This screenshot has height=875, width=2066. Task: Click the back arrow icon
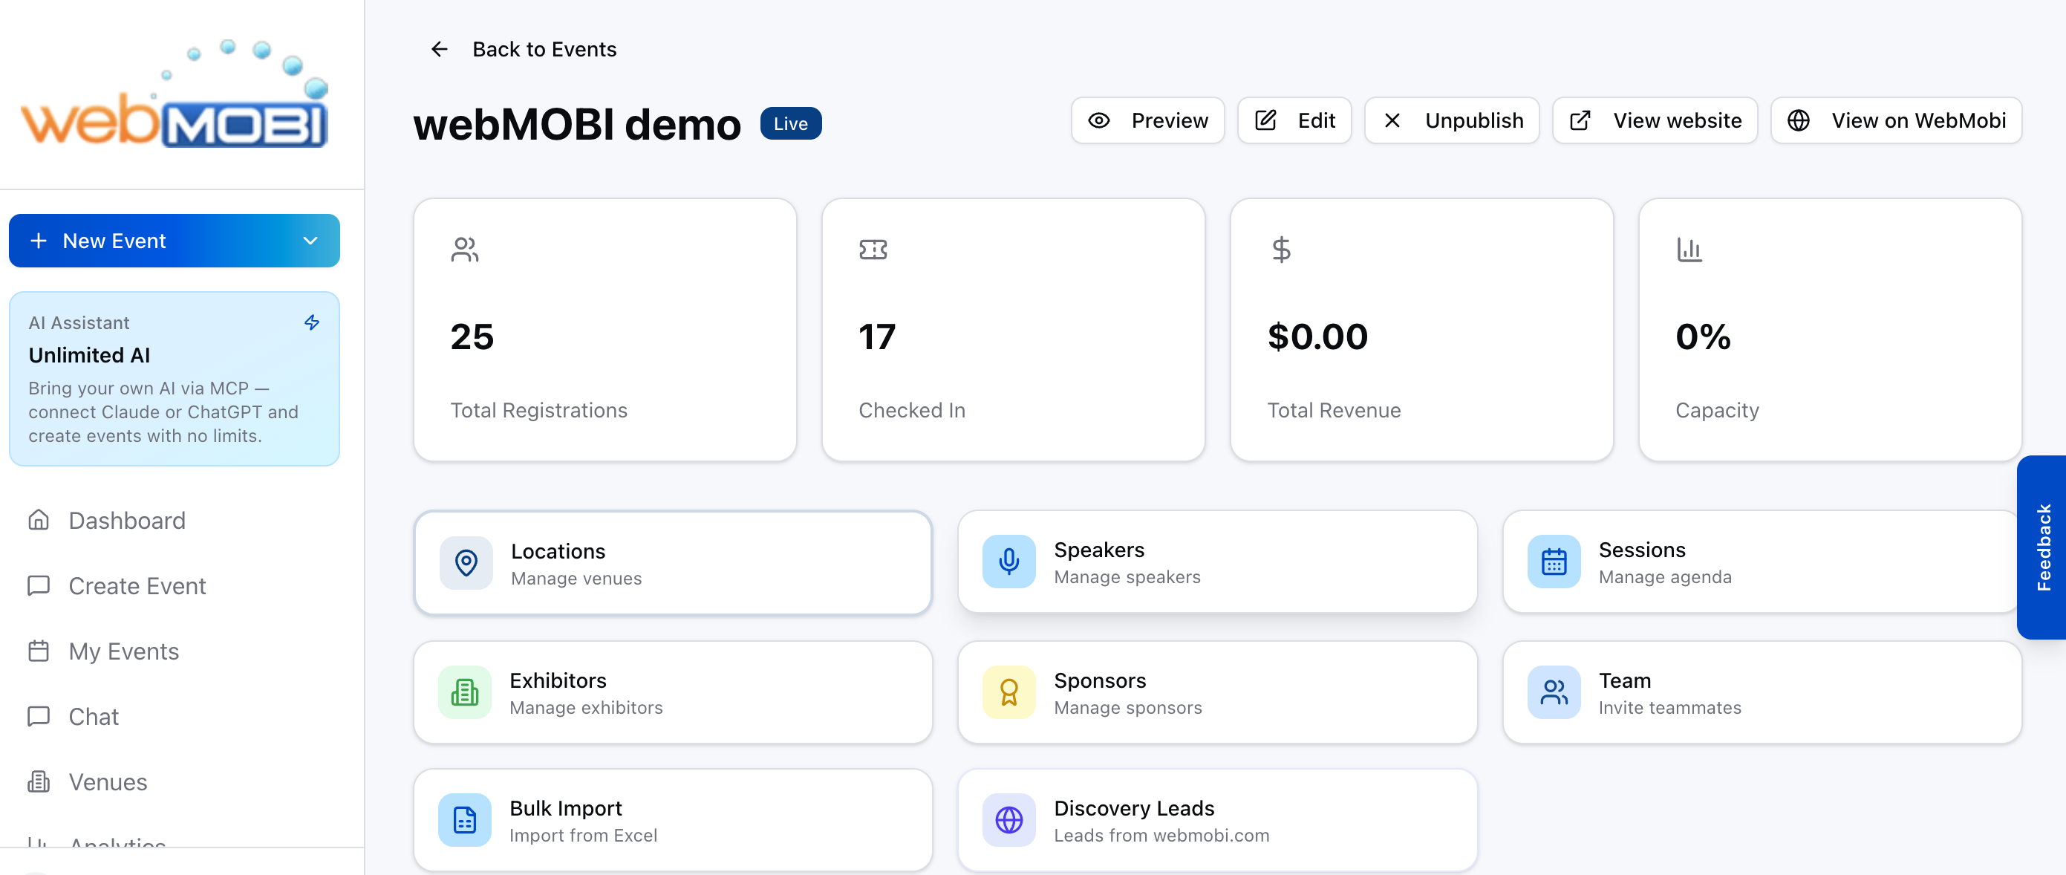[x=440, y=49]
